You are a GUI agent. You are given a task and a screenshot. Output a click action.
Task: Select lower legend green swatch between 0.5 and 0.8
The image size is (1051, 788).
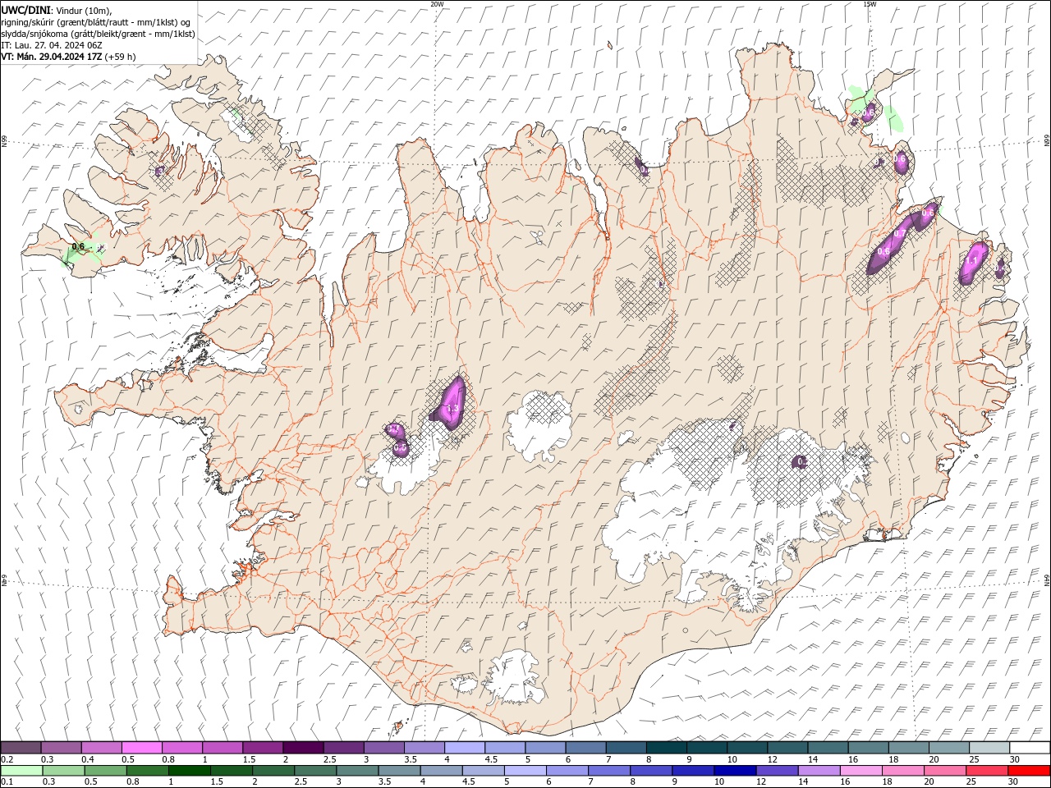105,771
